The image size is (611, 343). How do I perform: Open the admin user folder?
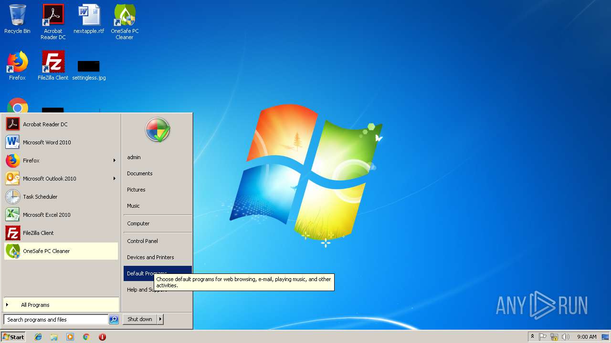coord(158,157)
